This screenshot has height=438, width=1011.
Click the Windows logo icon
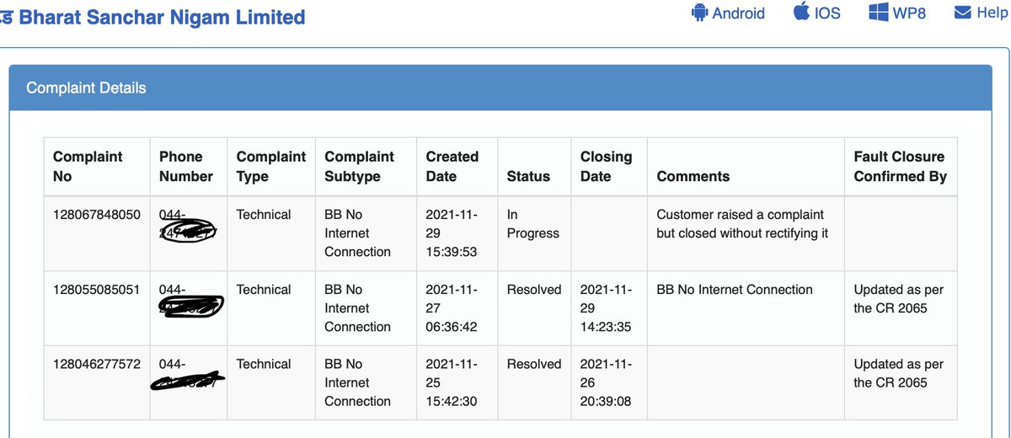pyautogui.click(x=880, y=13)
